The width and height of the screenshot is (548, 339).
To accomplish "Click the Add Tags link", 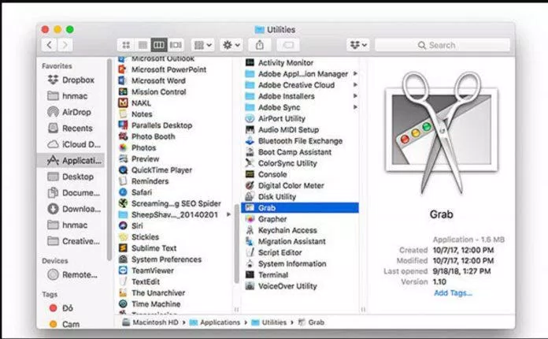I will pos(453,293).
